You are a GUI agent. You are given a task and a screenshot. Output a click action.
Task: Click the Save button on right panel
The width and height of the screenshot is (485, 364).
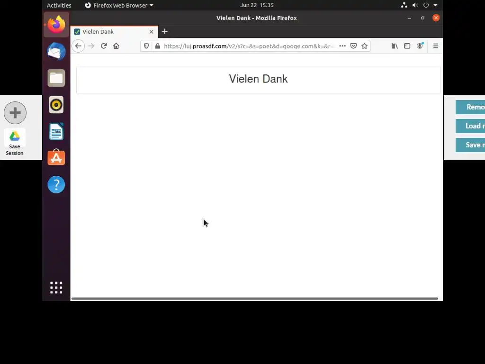(x=470, y=145)
